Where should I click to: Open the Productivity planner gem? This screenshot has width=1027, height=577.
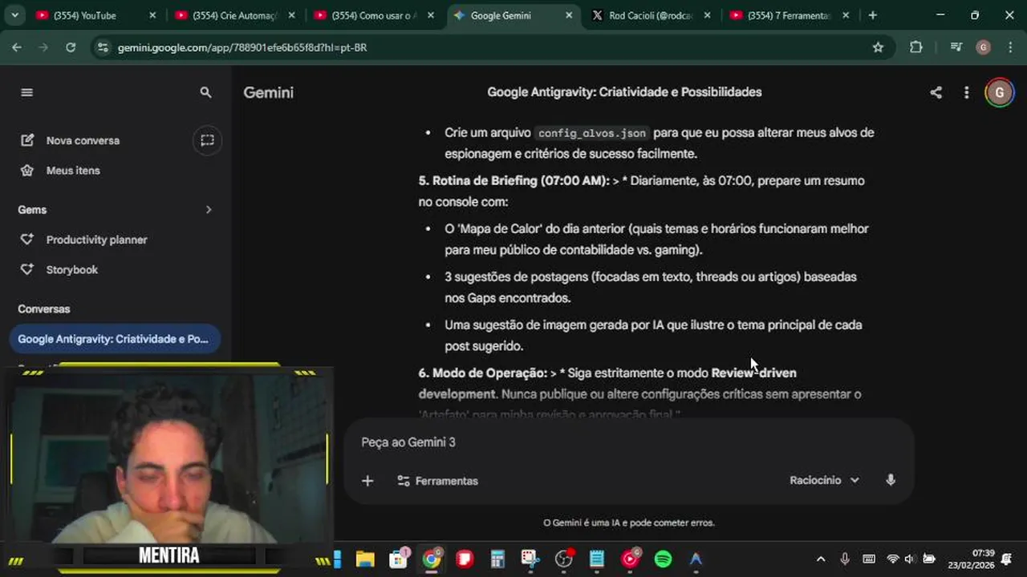tap(96, 240)
